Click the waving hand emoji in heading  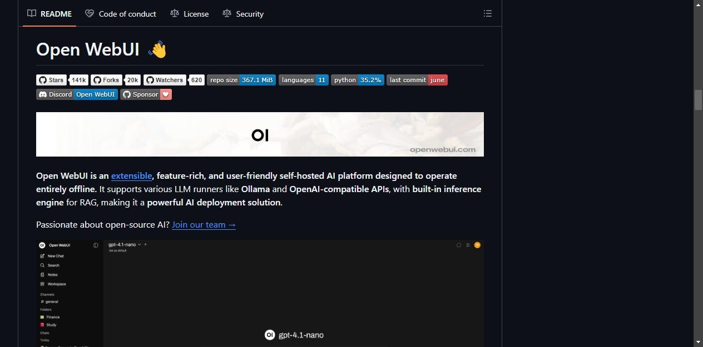coord(157,49)
